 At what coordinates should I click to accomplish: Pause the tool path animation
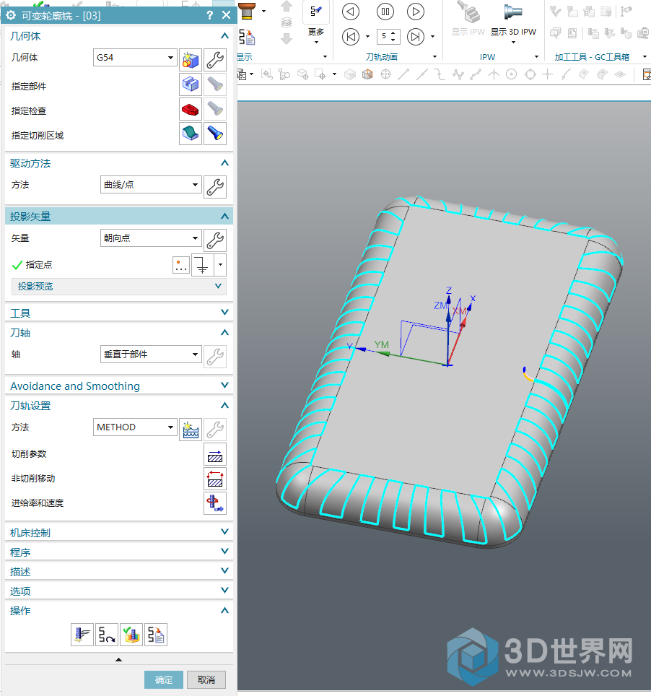[x=385, y=12]
